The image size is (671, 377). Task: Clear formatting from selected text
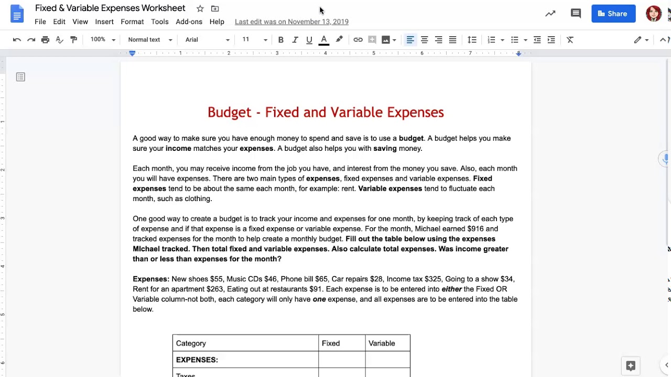click(x=570, y=40)
